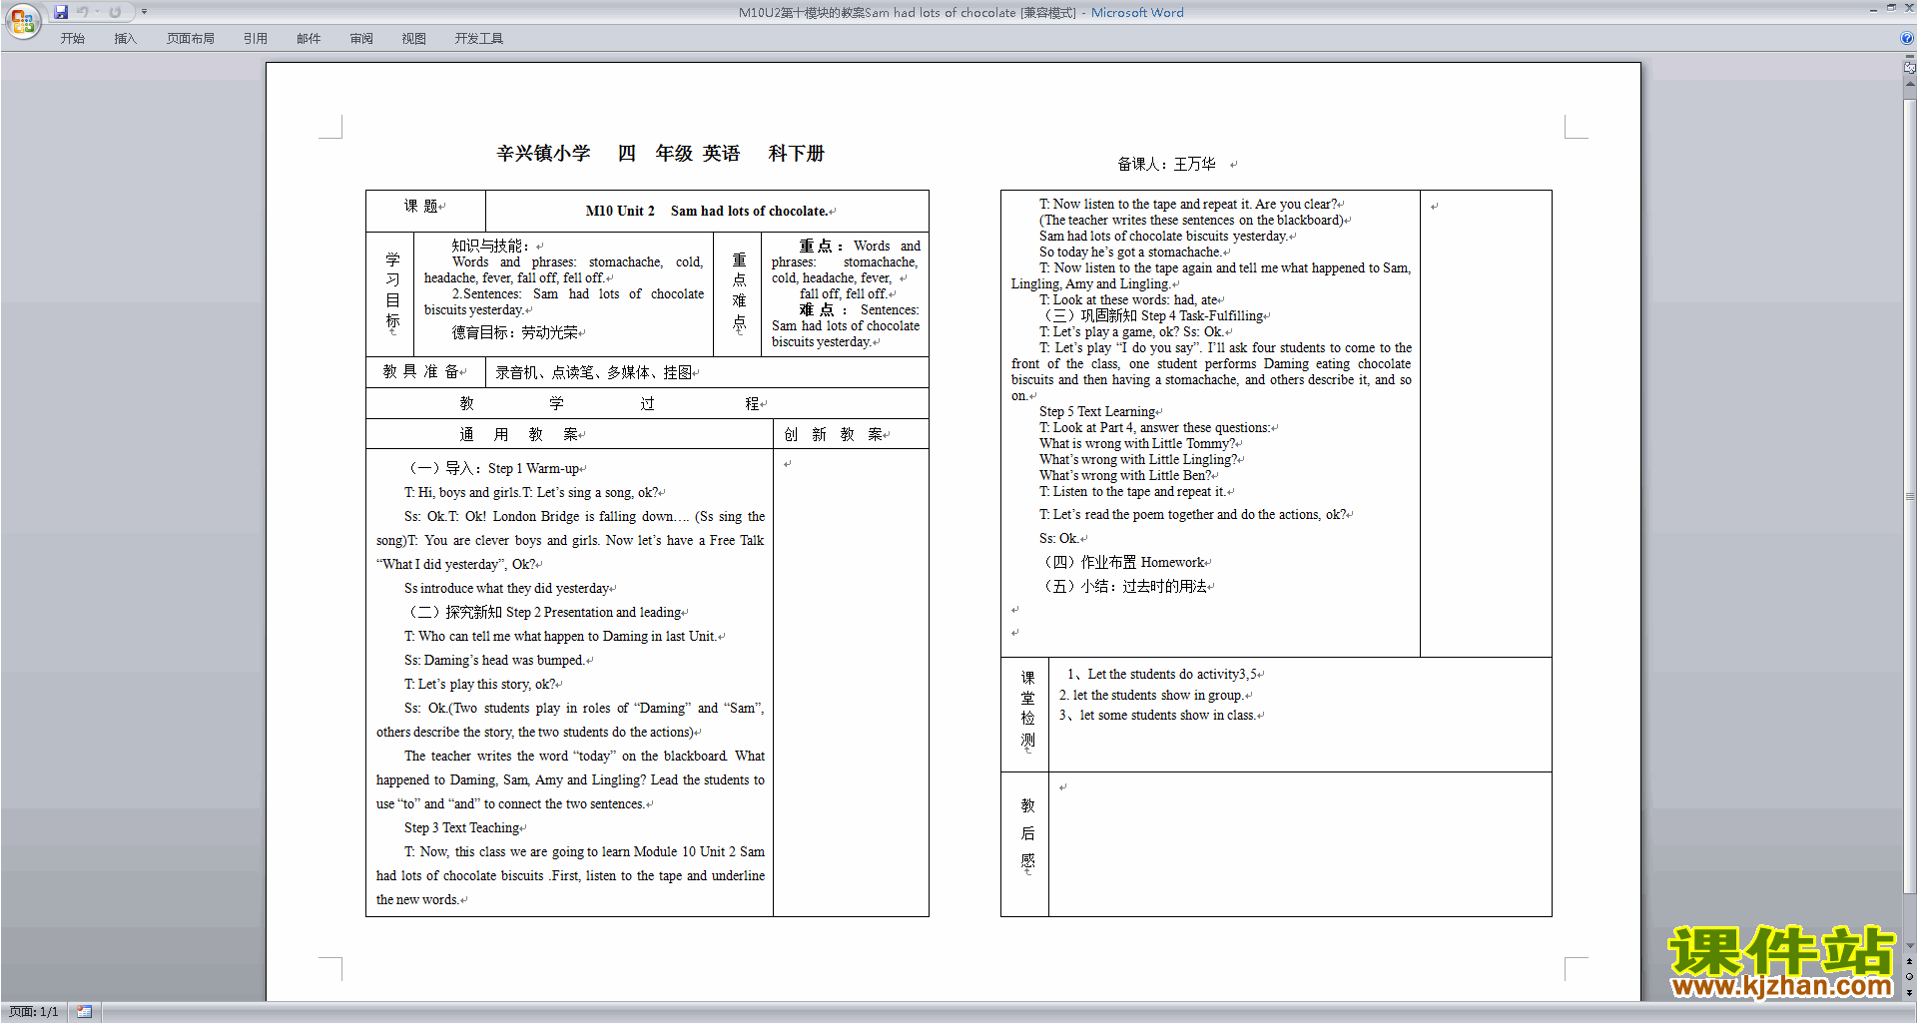Click the Undo arrow in the quick access toolbar
This screenshot has width=1917, height=1023.
coord(83,12)
